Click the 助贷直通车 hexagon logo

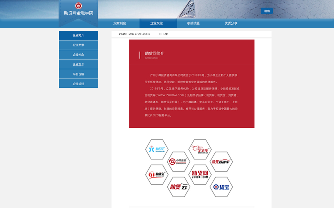(x=221, y=162)
